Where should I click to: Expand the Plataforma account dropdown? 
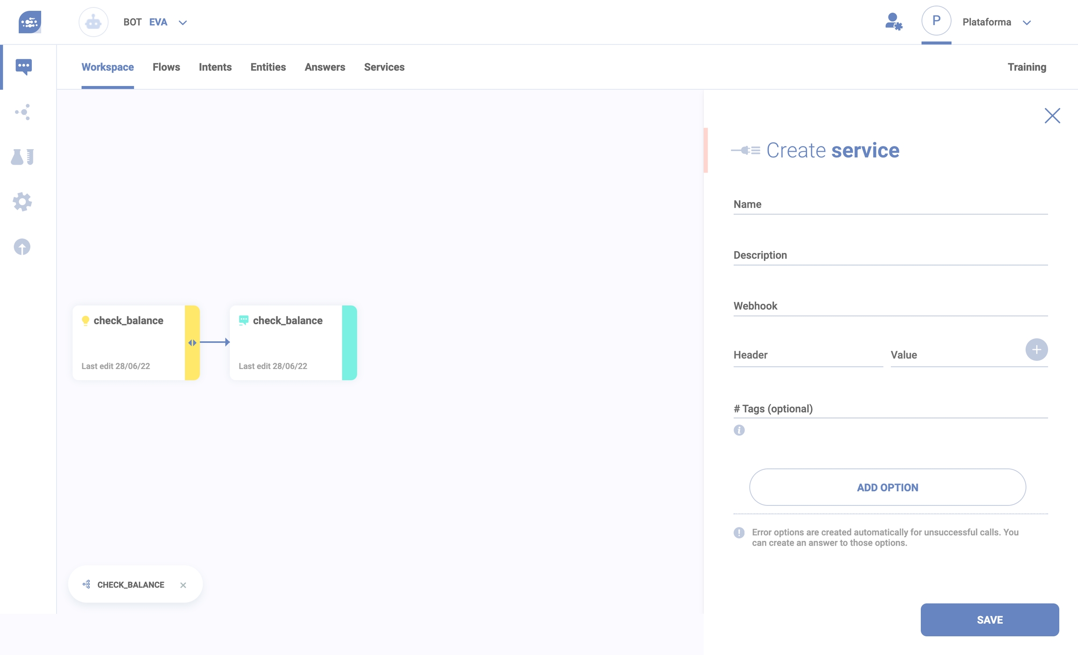click(1027, 22)
